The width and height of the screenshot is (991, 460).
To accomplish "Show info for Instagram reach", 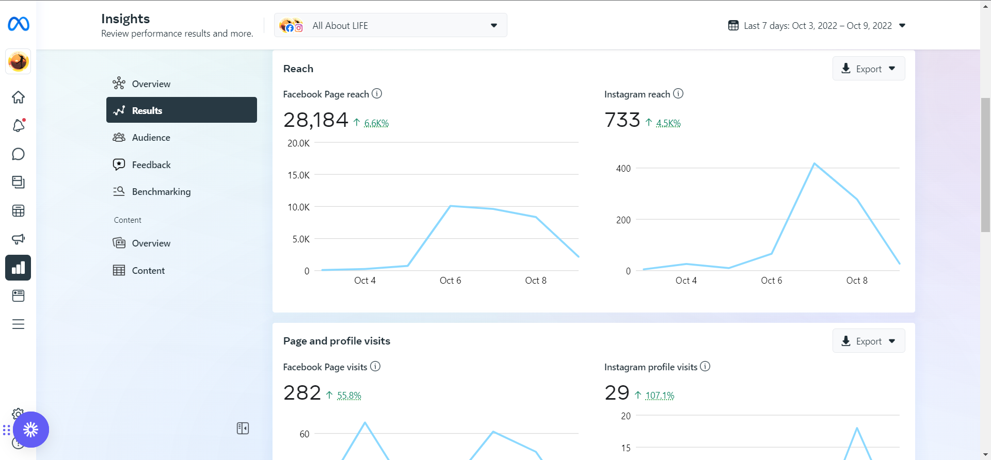I will click(x=678, y=93).
